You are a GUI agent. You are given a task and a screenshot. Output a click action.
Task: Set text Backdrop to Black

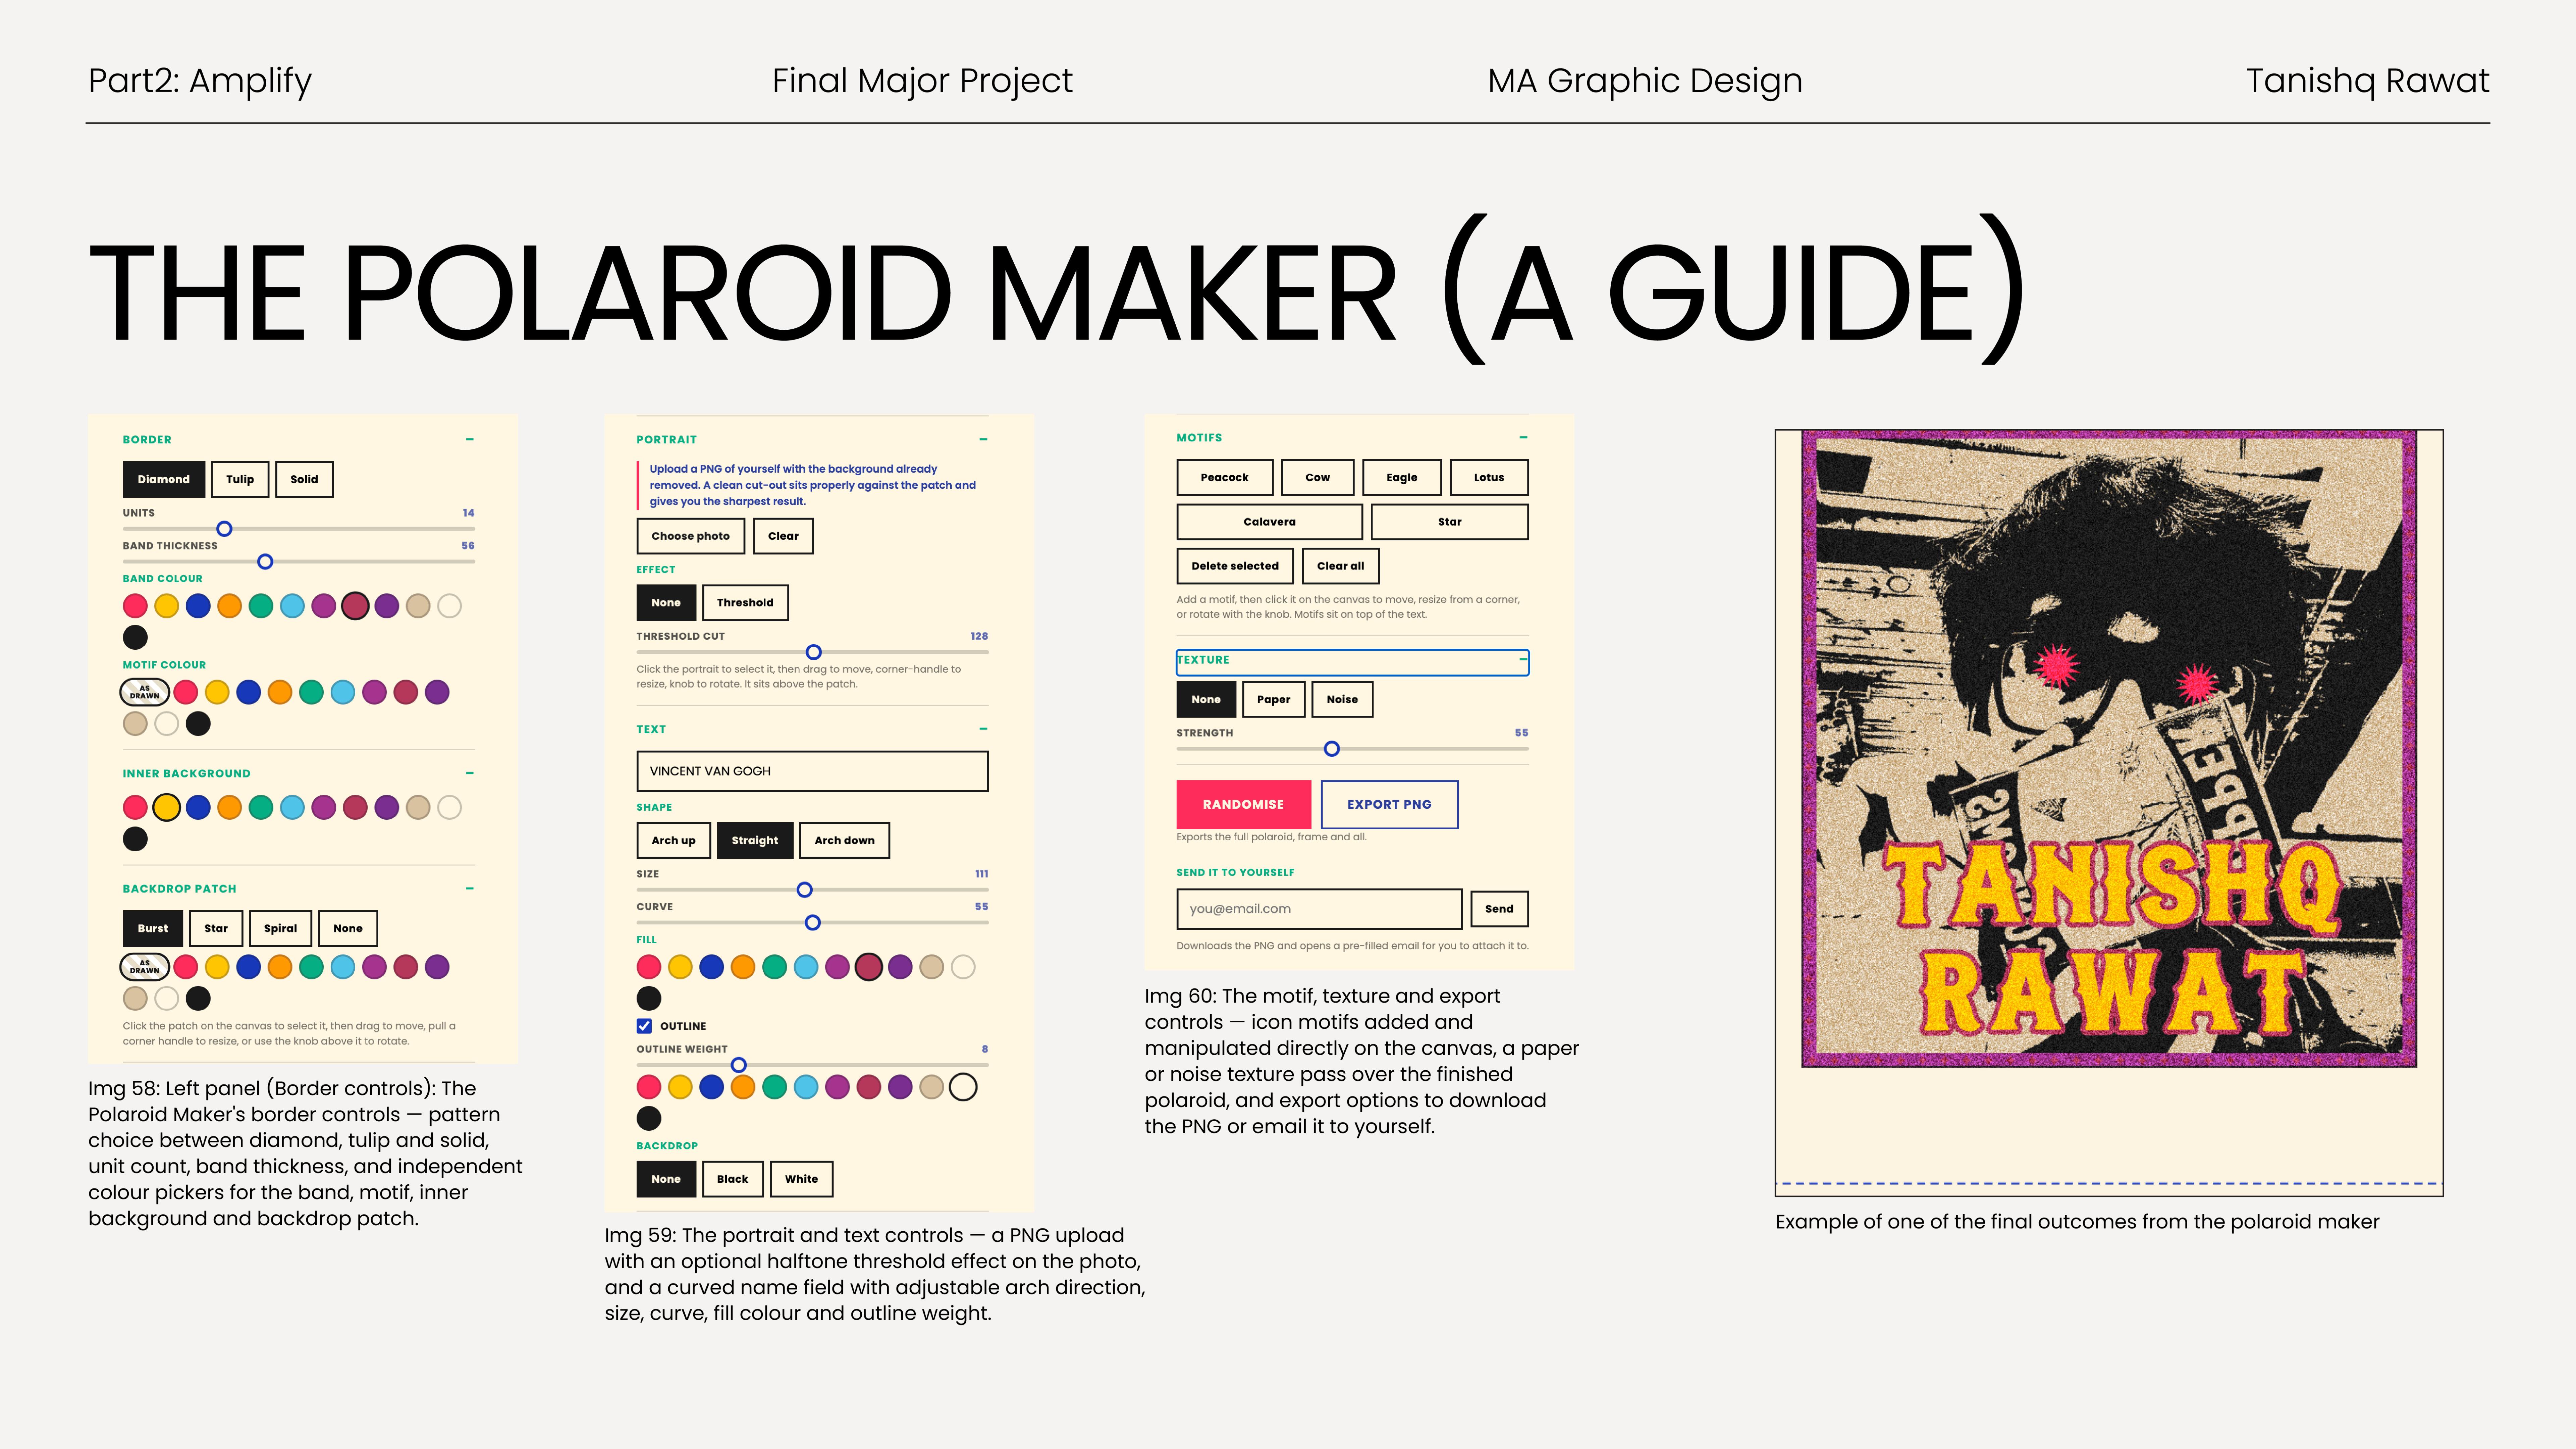click(733, 1179)
